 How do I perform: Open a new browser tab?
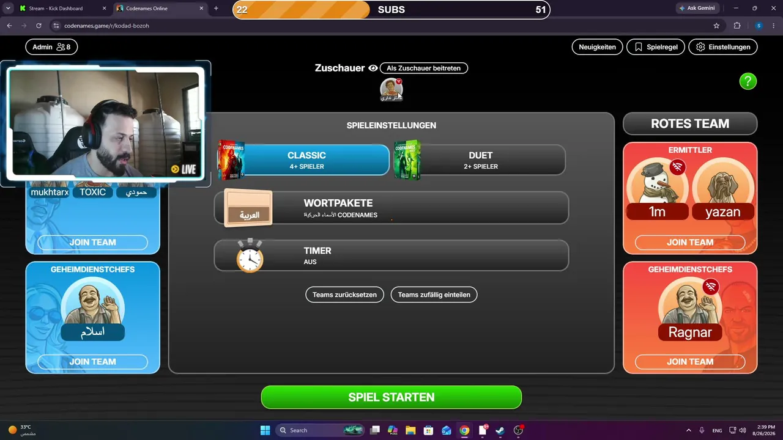pyautogui.click(x=216, y=9)
